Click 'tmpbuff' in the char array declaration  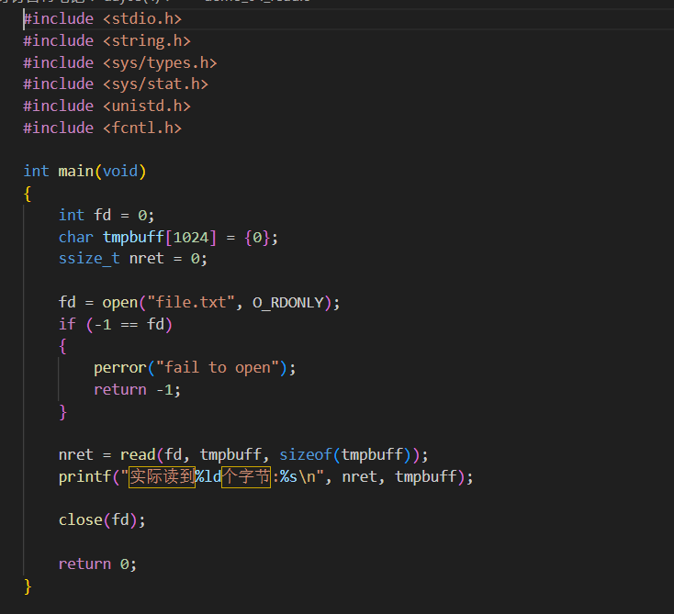click(134, 237)
